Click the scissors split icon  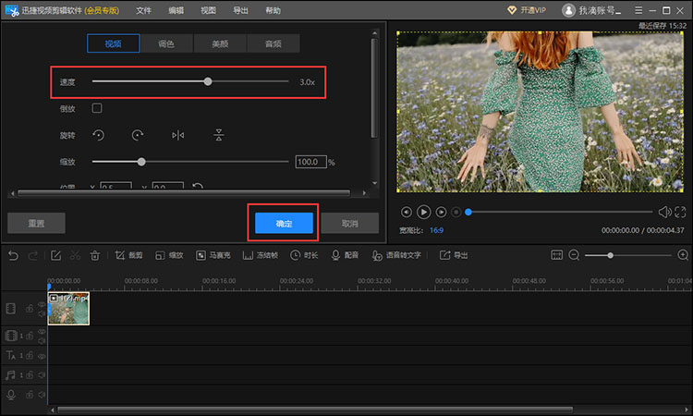tap(75, 255)
